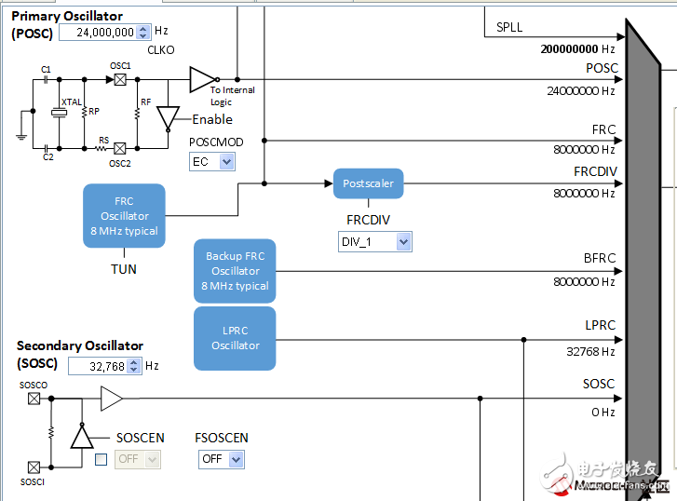Select the Postscaler block
Image resolution: width=677 pixels, height=501 pixels.
(x=368, y=183)
